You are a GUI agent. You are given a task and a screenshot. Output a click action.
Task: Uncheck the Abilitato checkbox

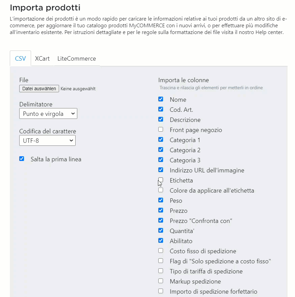[161, 240]
